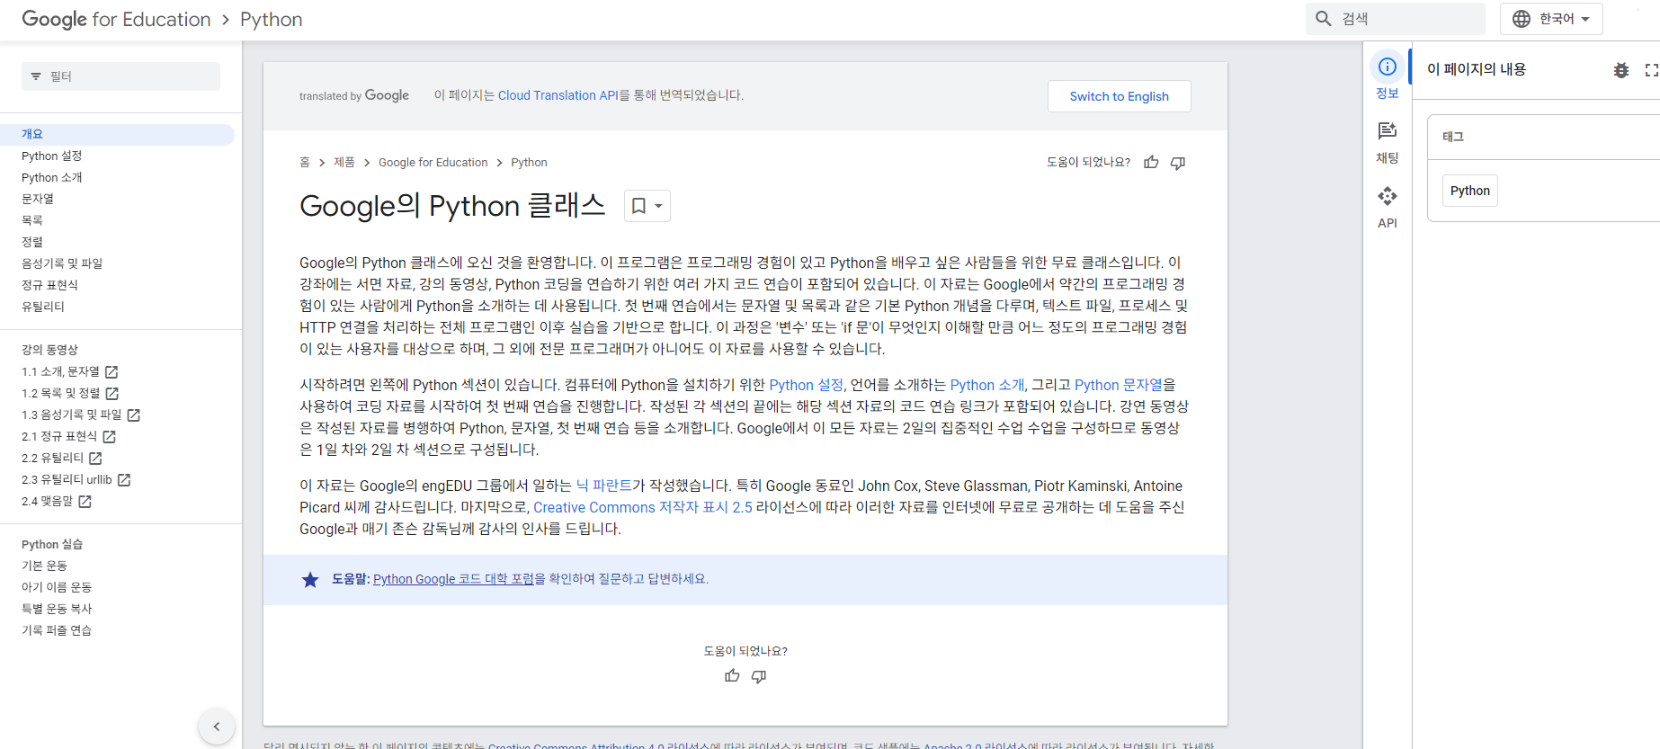
Task: Click 제품 breadcrumb link
Action: coord(344,163)
